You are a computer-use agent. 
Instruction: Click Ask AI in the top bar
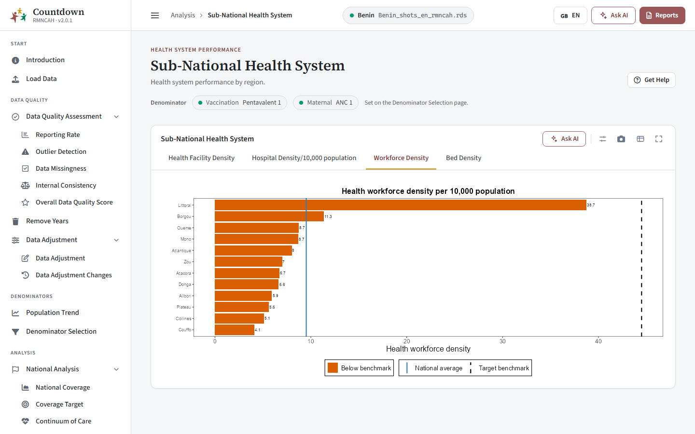613,15
